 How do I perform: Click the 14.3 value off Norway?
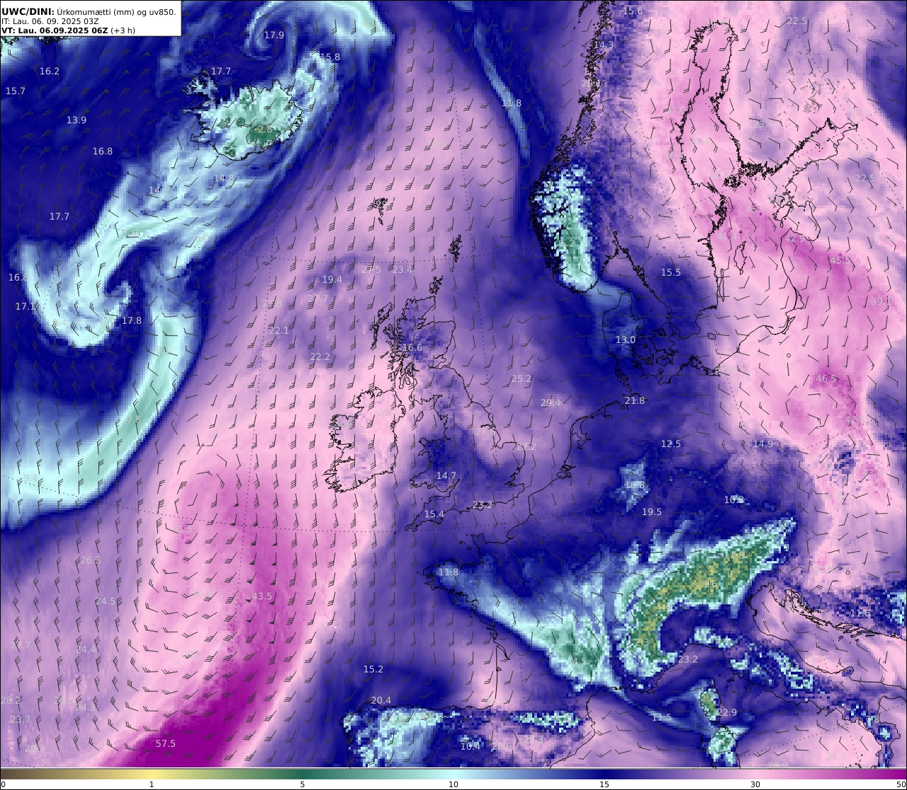tap(603, 45)
